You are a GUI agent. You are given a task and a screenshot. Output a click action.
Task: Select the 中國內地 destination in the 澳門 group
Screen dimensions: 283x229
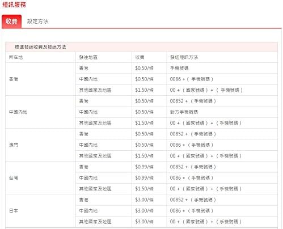point(88,145)
